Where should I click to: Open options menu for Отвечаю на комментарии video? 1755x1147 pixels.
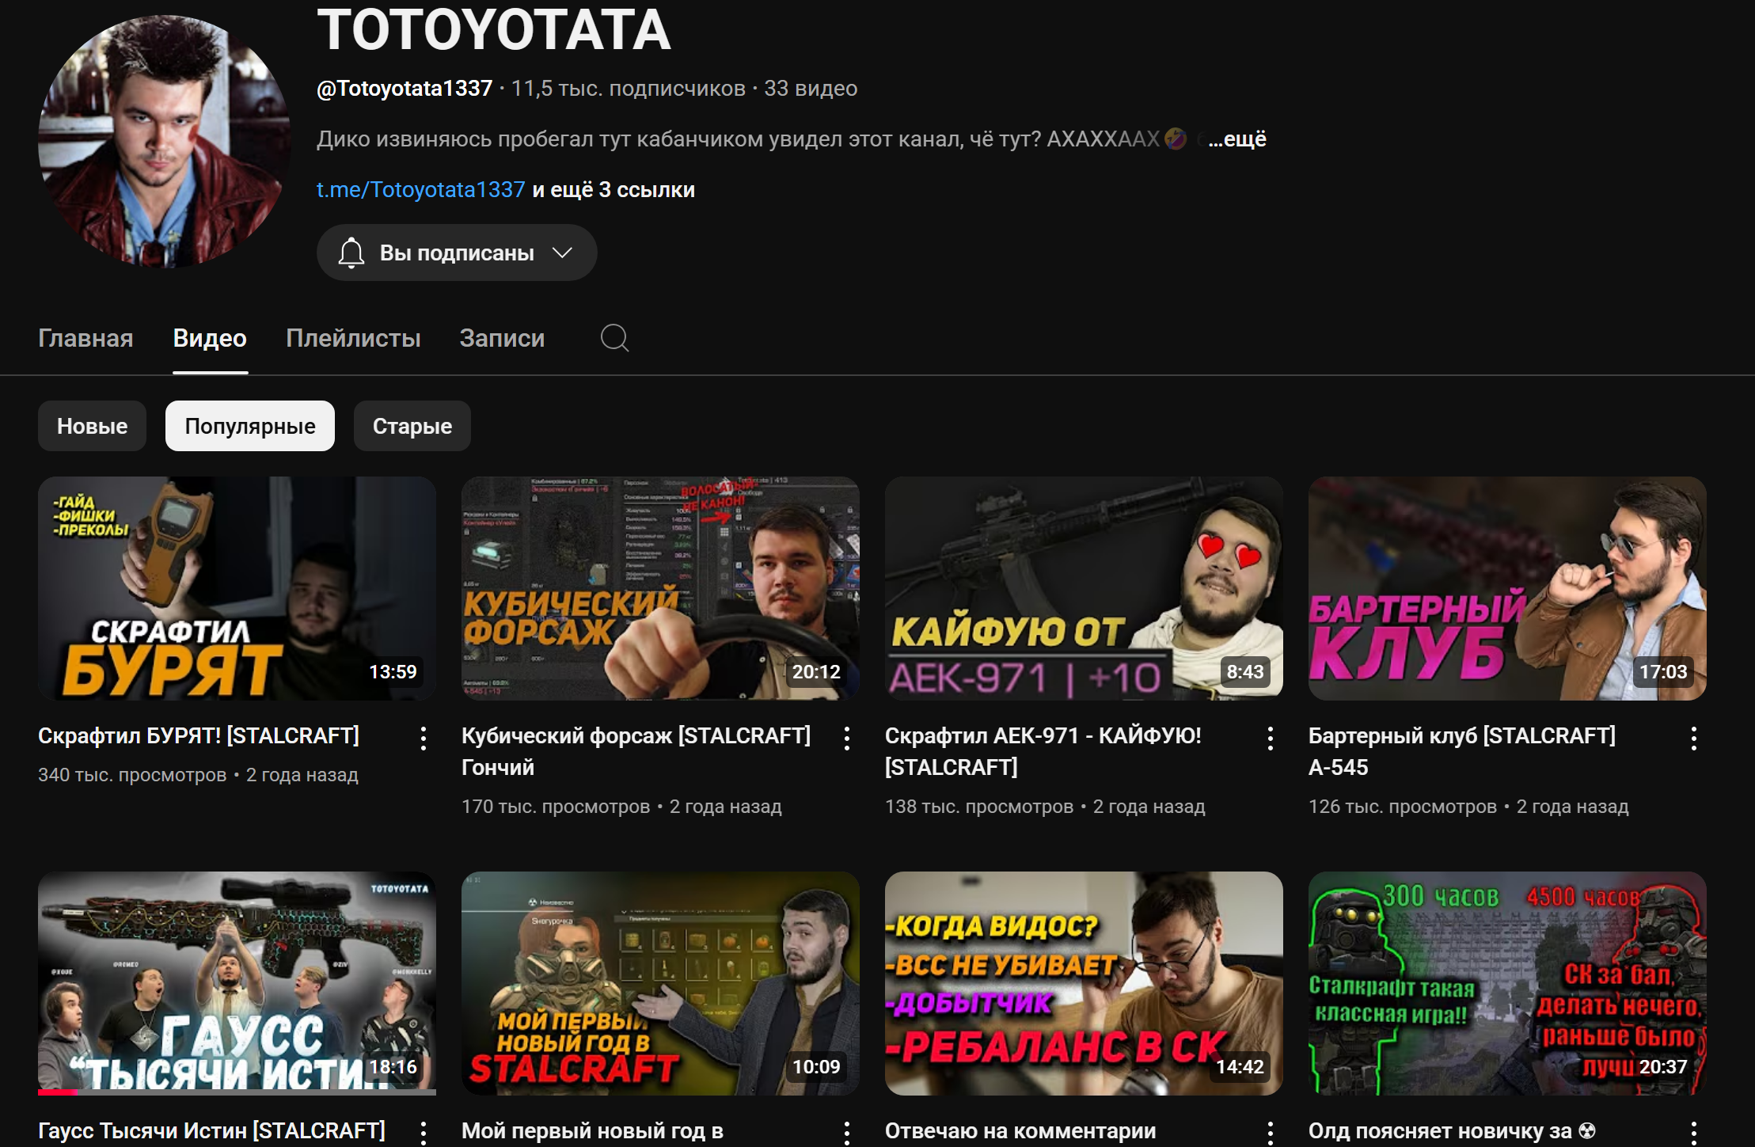click(x=1271, y=1133)
